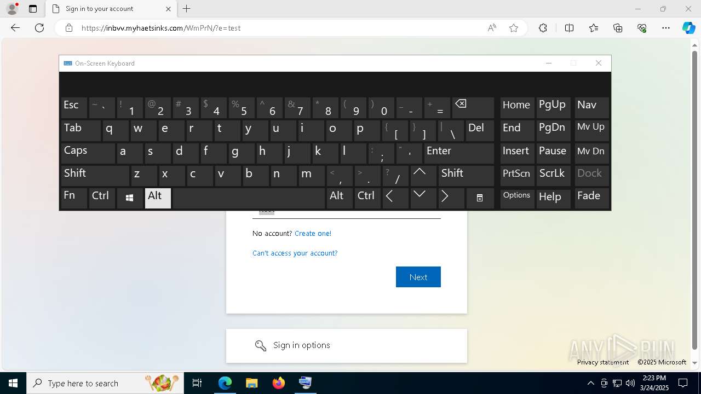Tap the Left arrow key
701x394 pixels.
tap(395, 198)
